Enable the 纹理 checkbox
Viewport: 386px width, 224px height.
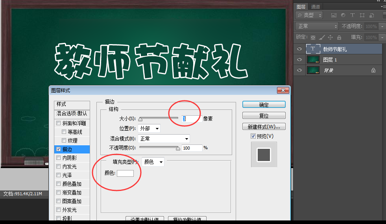coord(64,141)
